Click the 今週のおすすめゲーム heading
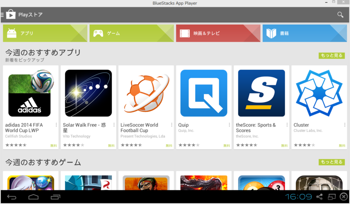This screenshot has height=204, width=350. click(x=43, y=162)
